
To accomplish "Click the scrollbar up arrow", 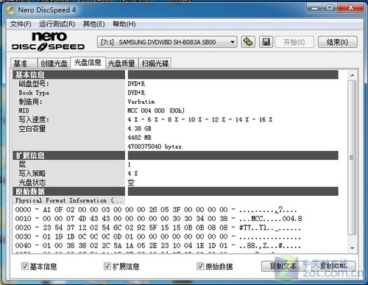I will tap(353, 75).
